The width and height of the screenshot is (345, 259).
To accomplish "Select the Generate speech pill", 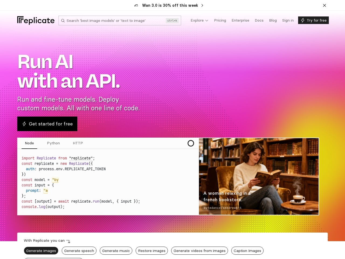I will pos(79,251).
